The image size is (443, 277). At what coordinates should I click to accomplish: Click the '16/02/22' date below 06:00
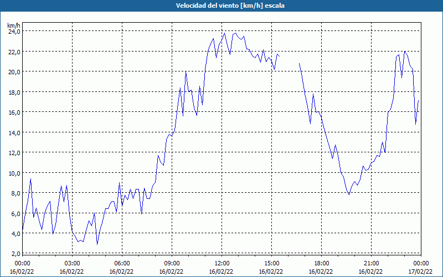tap(122, 271)
